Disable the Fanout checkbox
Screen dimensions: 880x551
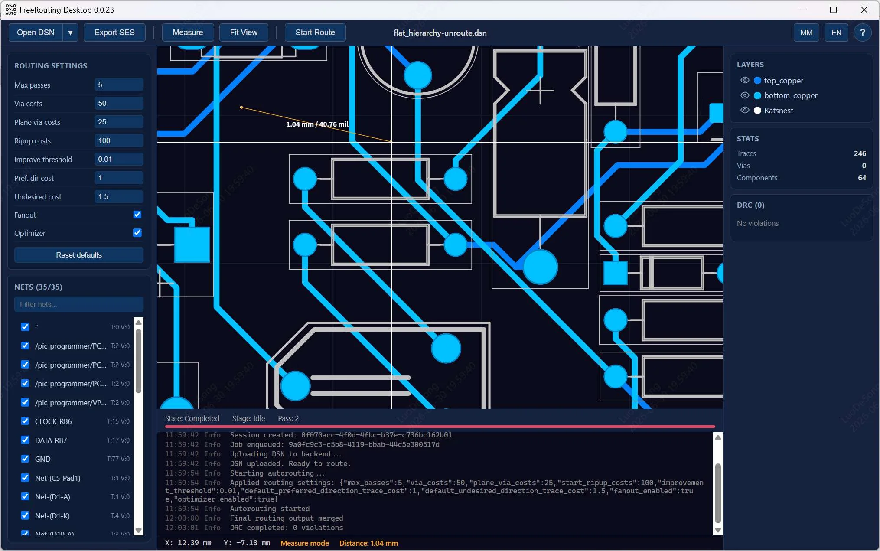point(137,215)
